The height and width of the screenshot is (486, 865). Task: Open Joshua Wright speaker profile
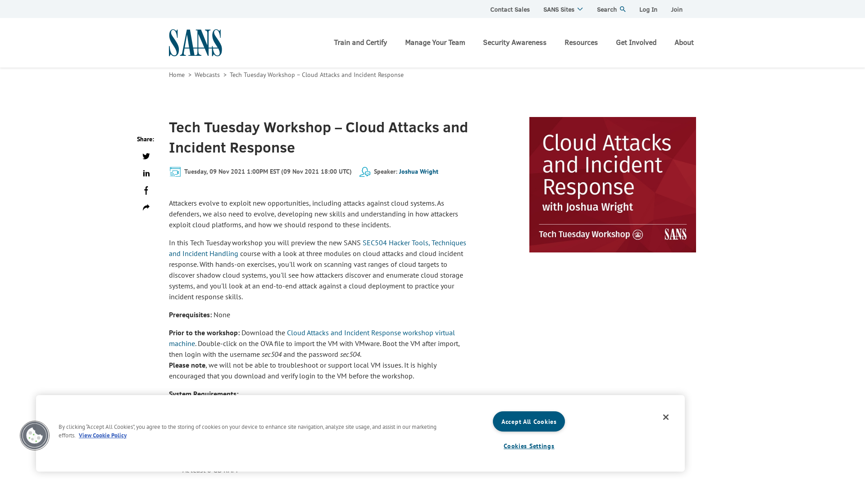tap(419, 171)
